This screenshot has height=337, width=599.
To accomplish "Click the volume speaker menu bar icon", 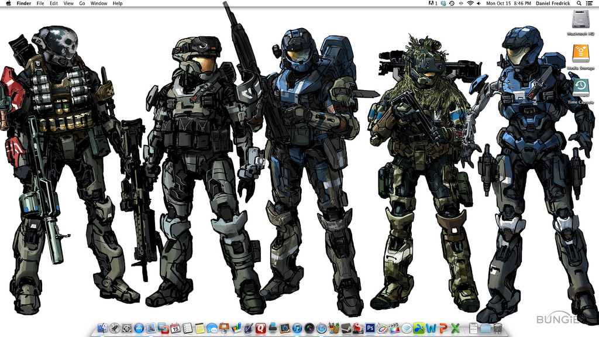I will 478,4.
